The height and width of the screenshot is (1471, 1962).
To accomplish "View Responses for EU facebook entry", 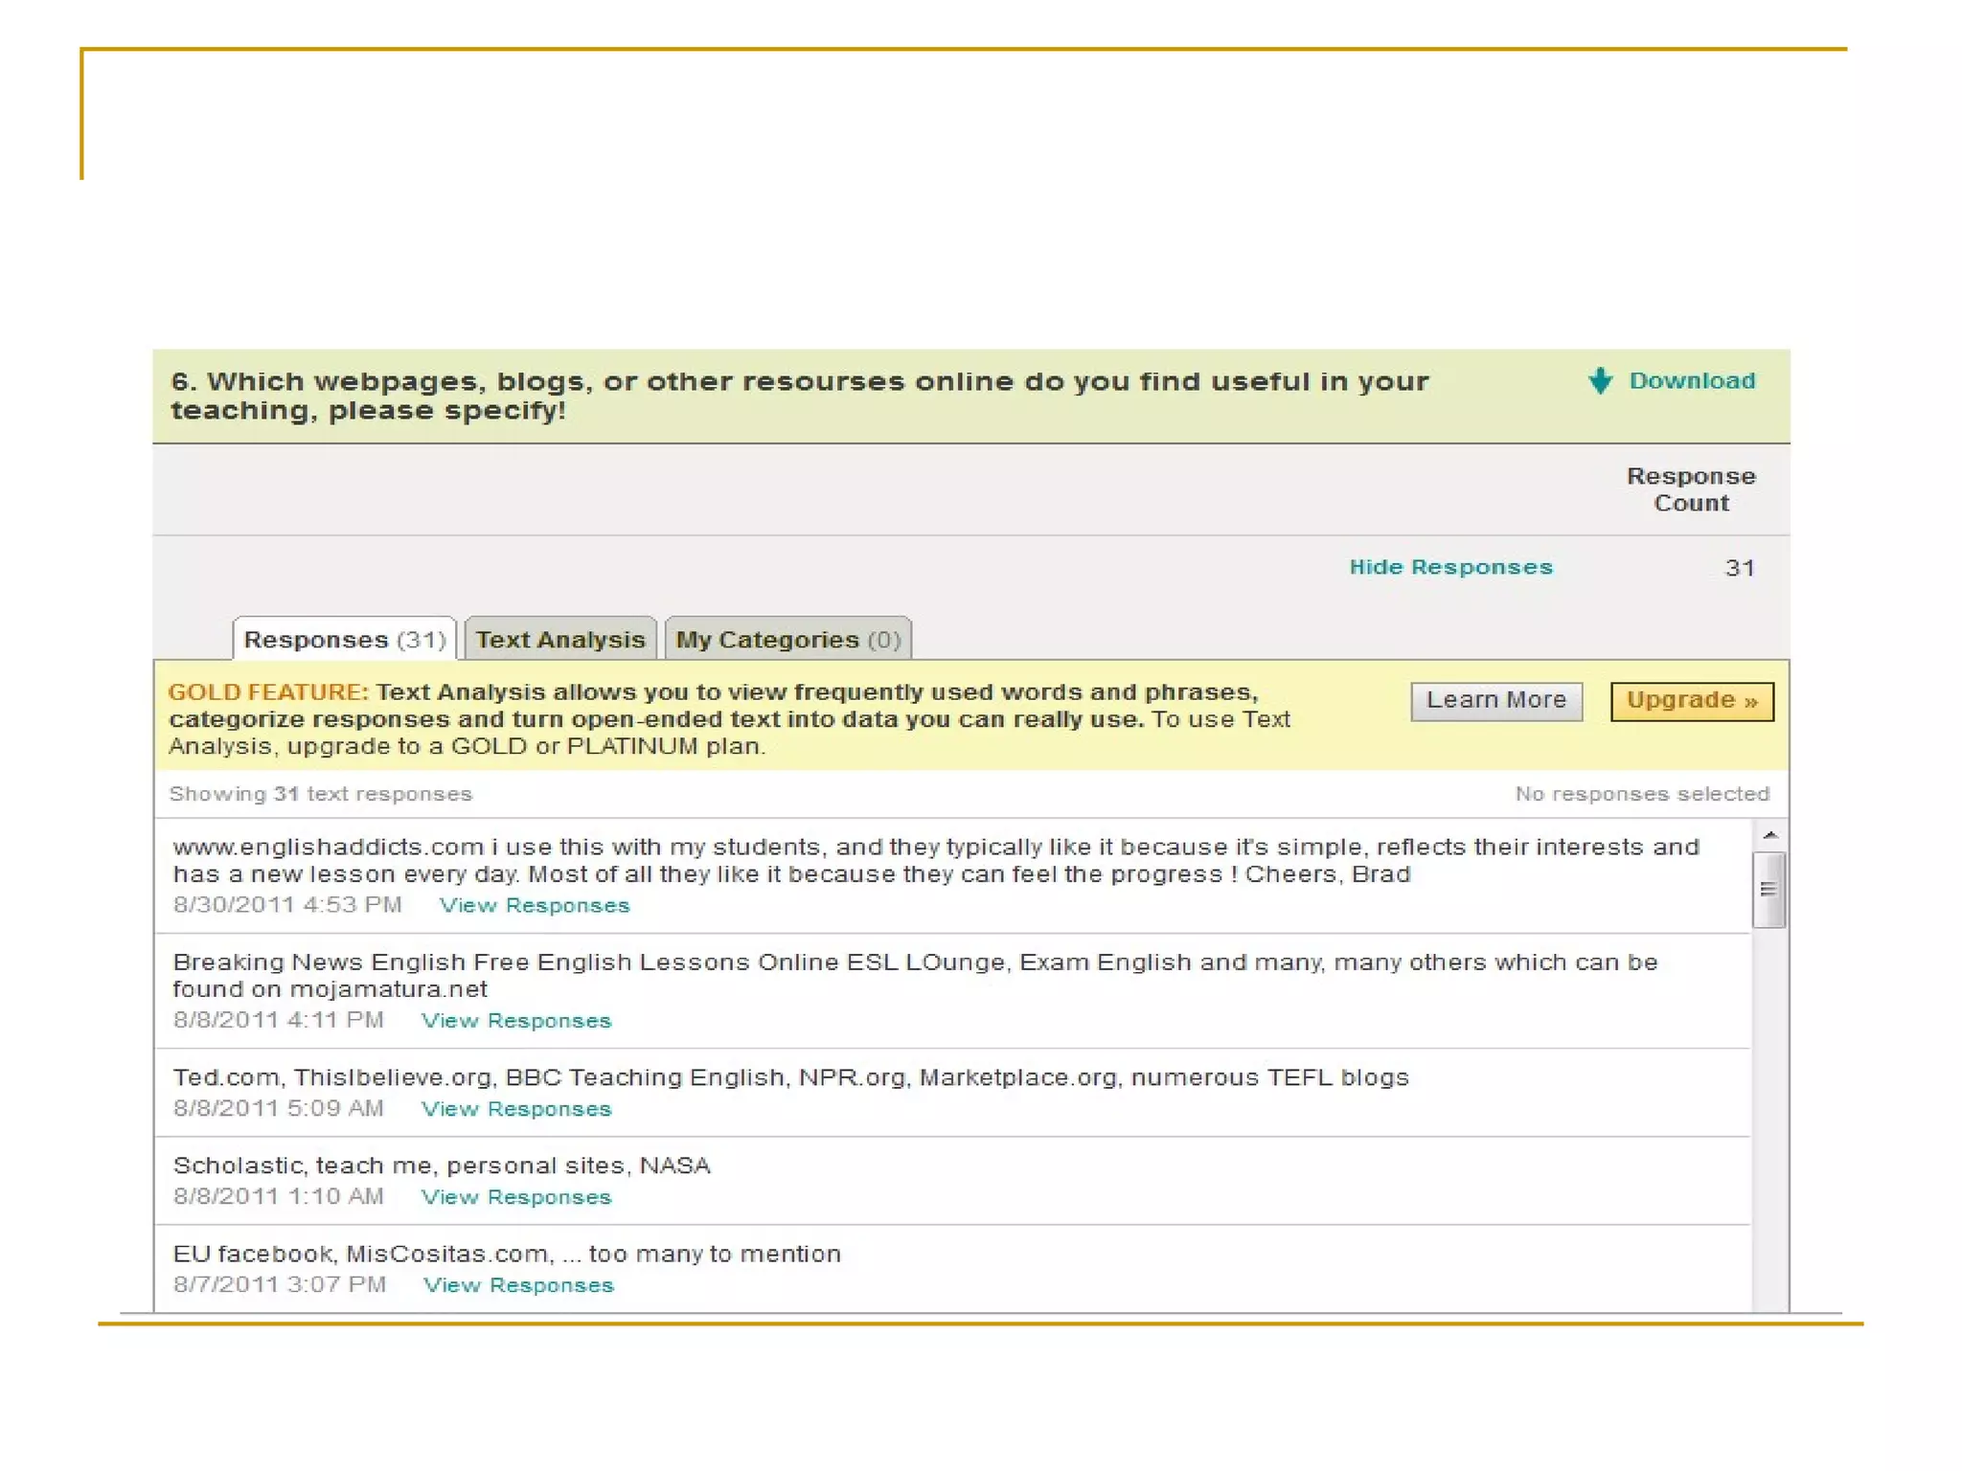I will (517, 1284).
